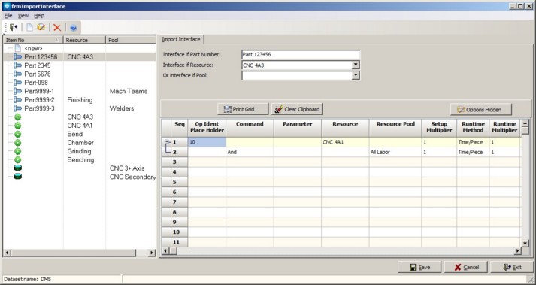Click the And command cell
Viewport: 536px width, 285px height.
coord(250,152)
